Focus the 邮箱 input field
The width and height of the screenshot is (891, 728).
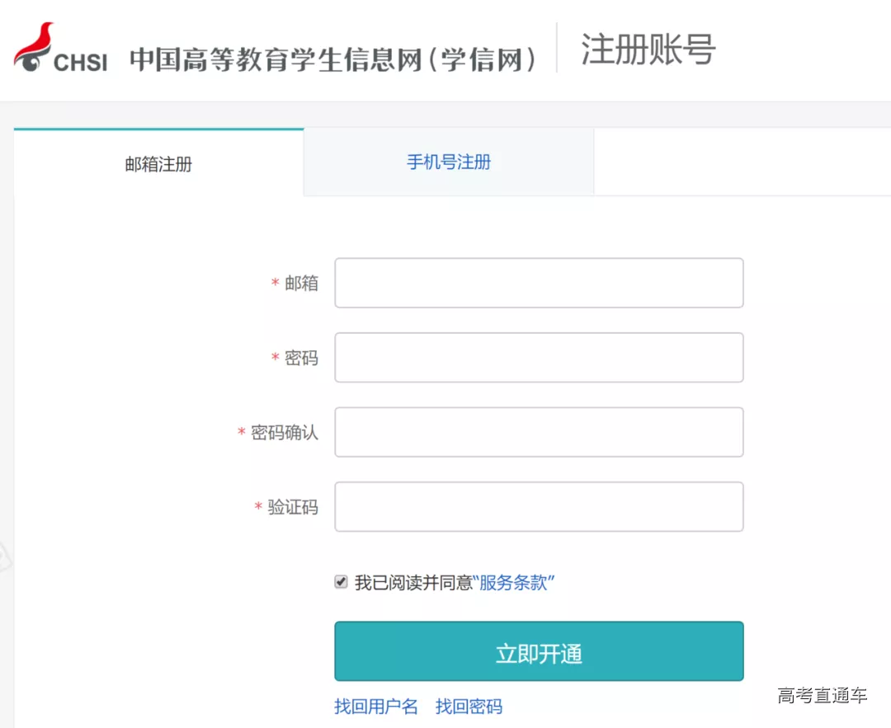pos(539,283)
